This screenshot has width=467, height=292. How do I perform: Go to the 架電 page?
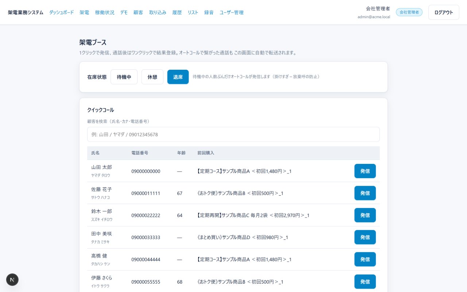pos(84,12)
